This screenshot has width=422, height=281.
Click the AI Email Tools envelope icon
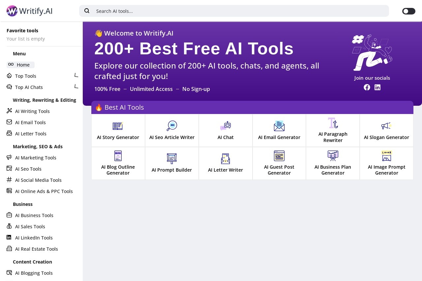(9, 122)
